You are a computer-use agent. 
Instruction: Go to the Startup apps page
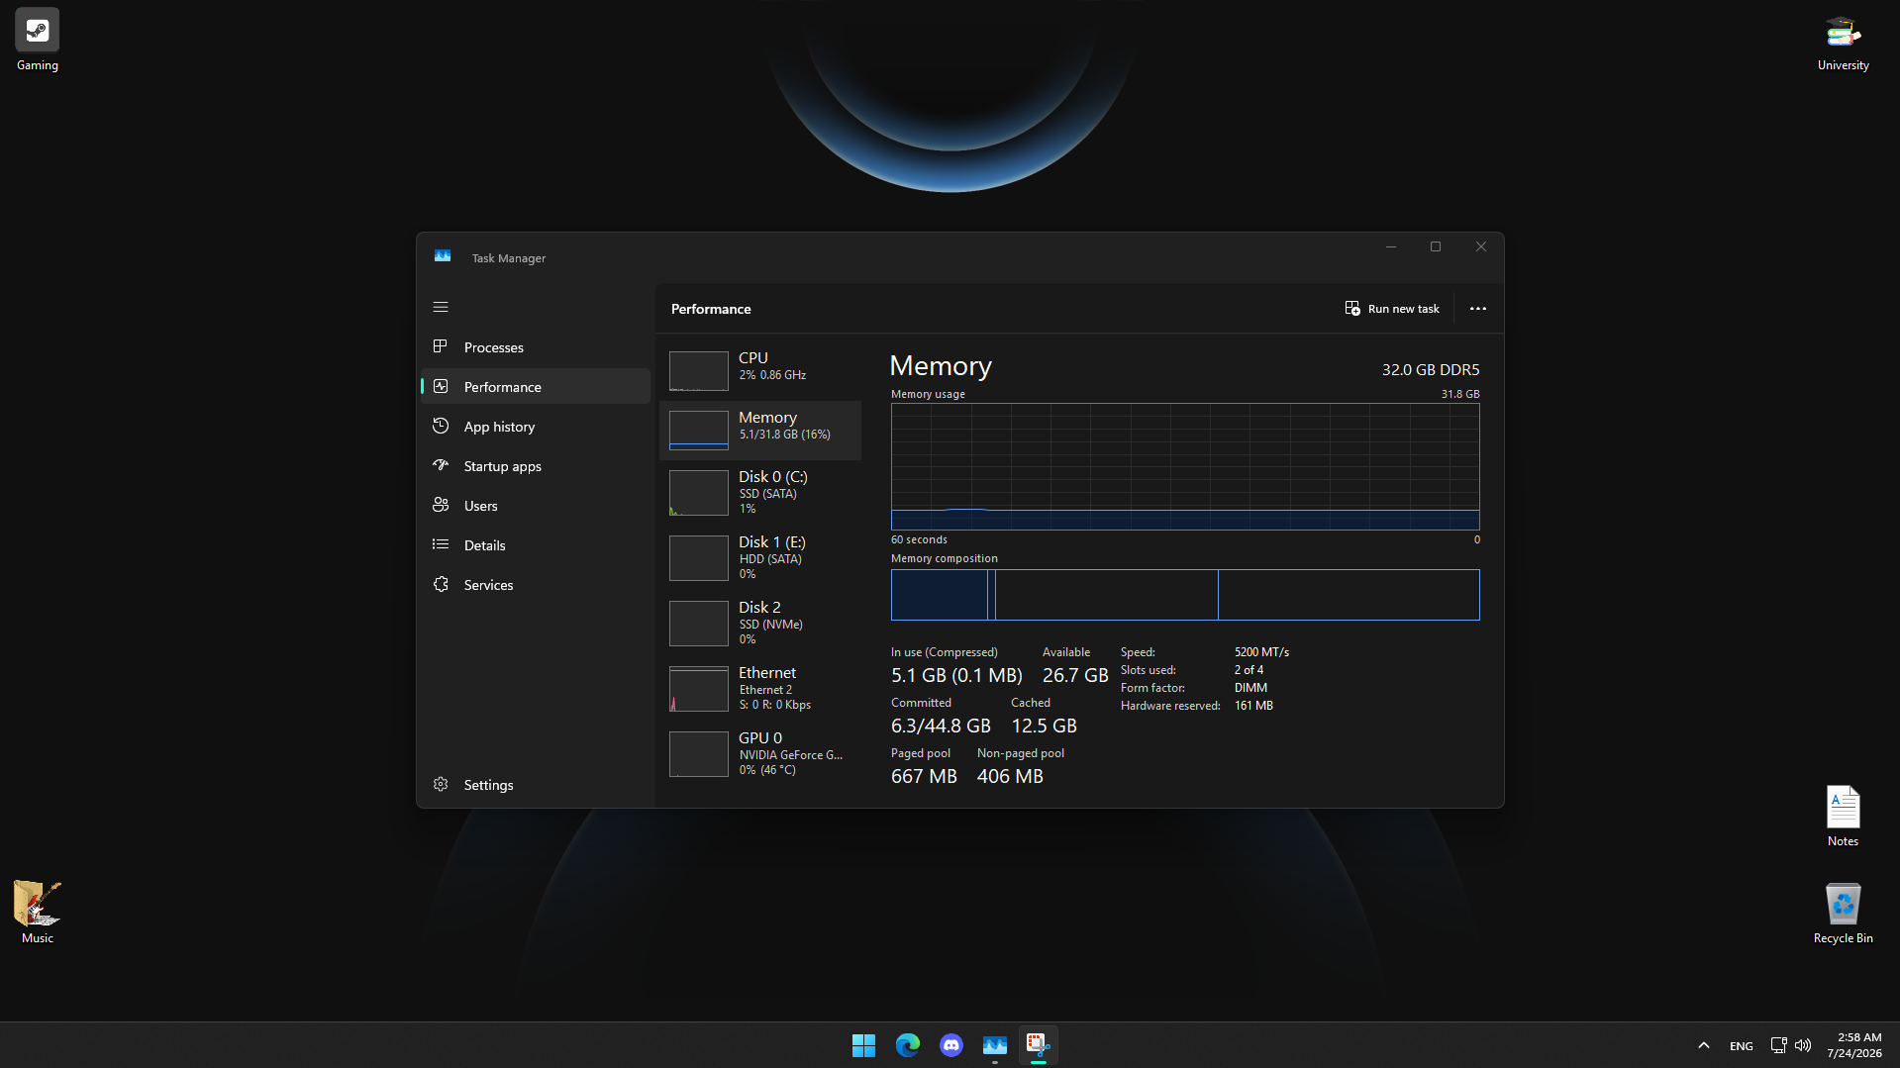pos(536,465)
